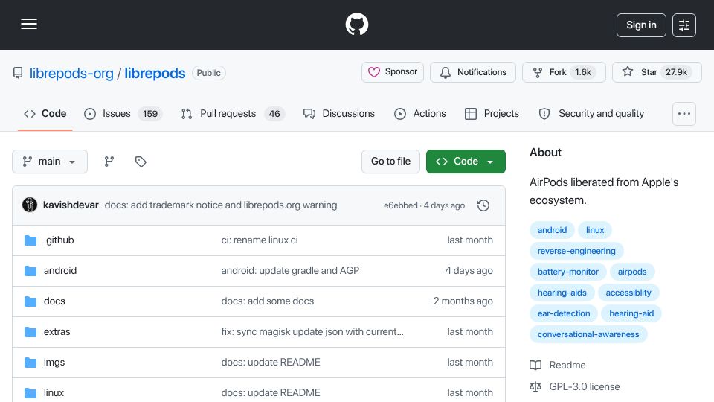Click Go to file button

pyautogui.click(x=390, y=162)
